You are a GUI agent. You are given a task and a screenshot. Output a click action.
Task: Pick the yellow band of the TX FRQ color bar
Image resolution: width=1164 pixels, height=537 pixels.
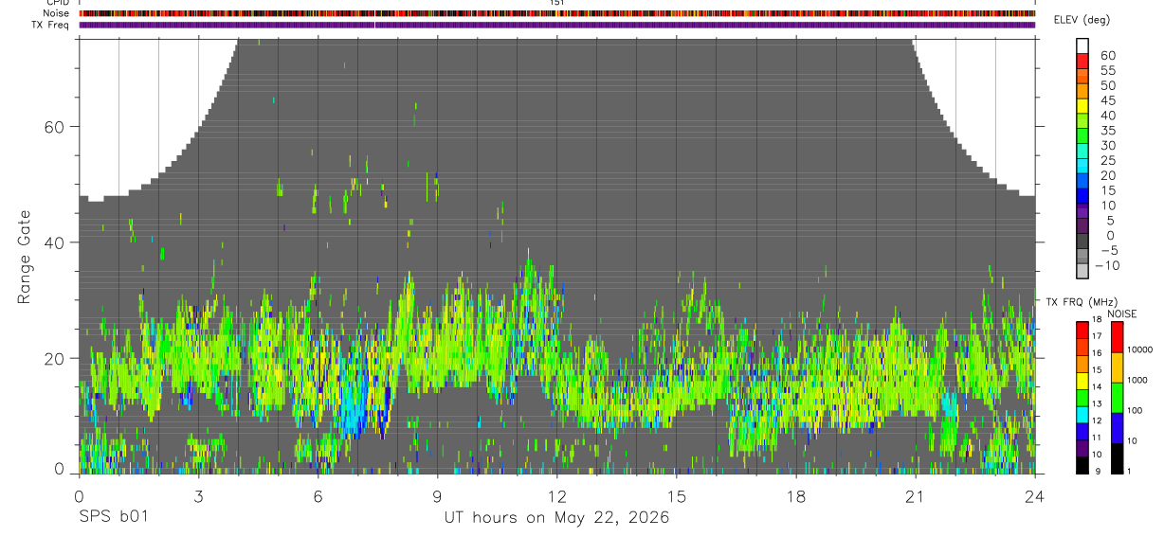(1082, 381)
